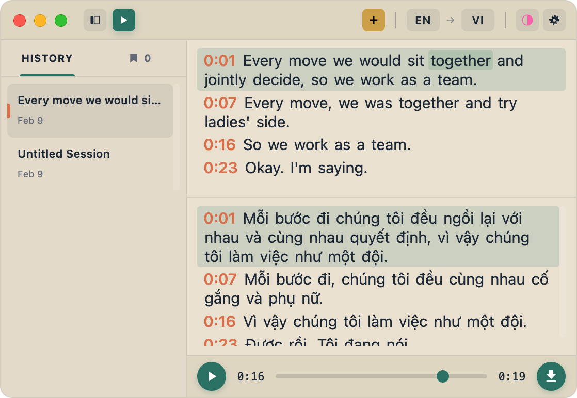Click the 0:07 Vietnamese translation timestamp
The width and height of the screenshot is (577, 398).
pyautogui.click(x=220, y=279)
